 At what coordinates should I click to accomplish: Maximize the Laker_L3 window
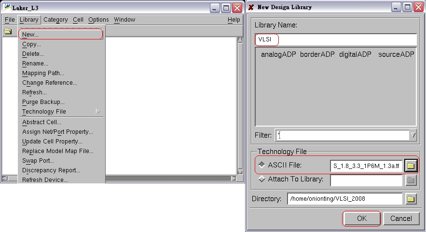(x=226, y=8)
